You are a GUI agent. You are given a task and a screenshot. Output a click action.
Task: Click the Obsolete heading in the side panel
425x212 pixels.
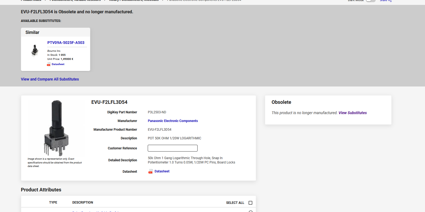pyautogui.click(x=281, y=102)
